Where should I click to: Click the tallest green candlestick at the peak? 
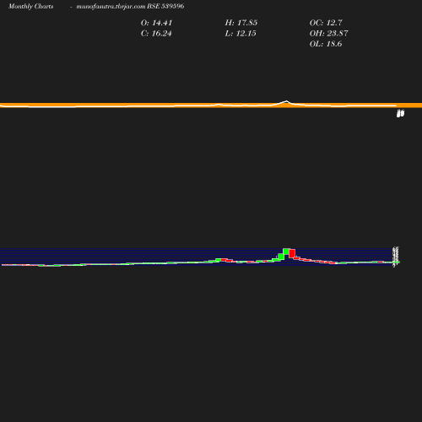click(286, 252)
